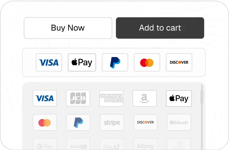Screen dimensions: 229x150
Task: Choose the American Express payment icon
Action: pos(111,98)
